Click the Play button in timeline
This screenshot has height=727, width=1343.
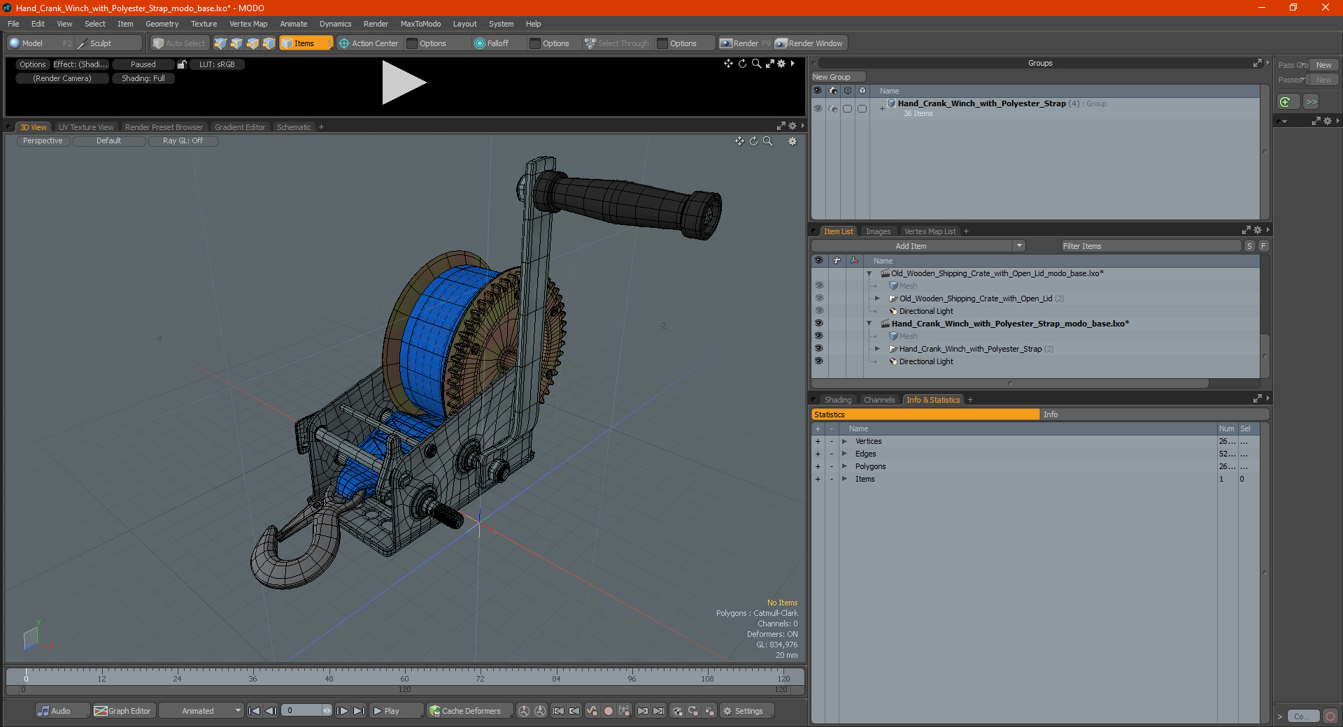(x=397, y=711)
